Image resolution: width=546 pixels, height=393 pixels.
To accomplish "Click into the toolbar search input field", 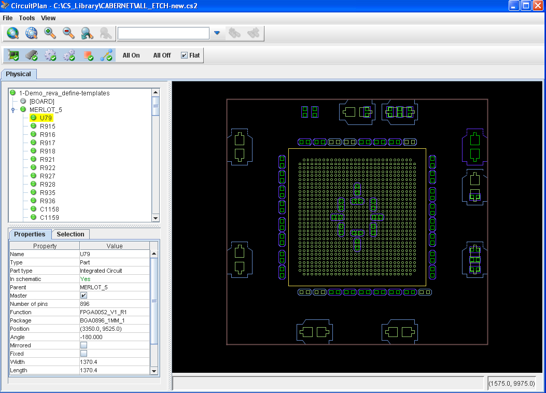I will click(164, 33).
